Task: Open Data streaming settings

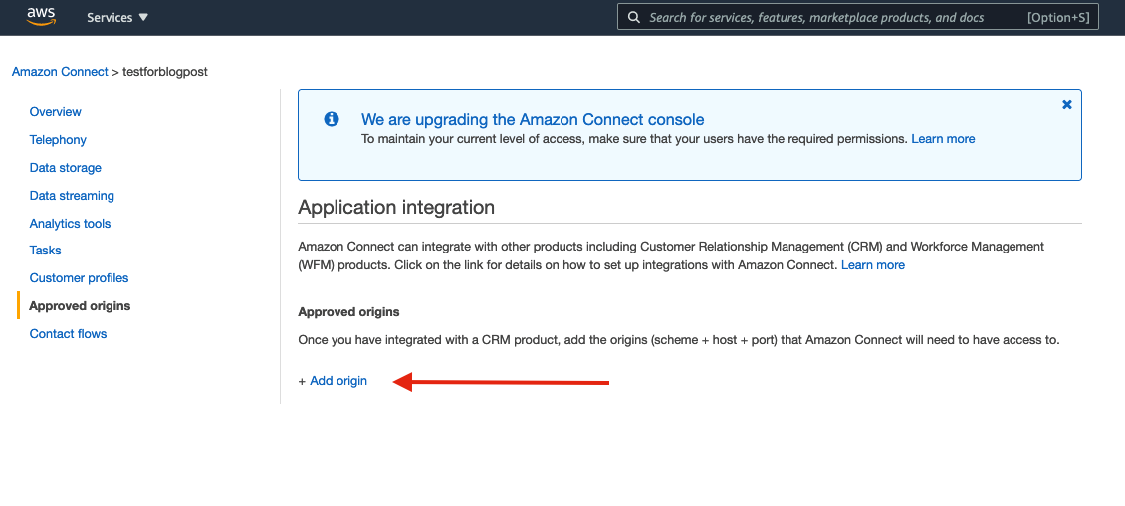Action: (72, 196)
